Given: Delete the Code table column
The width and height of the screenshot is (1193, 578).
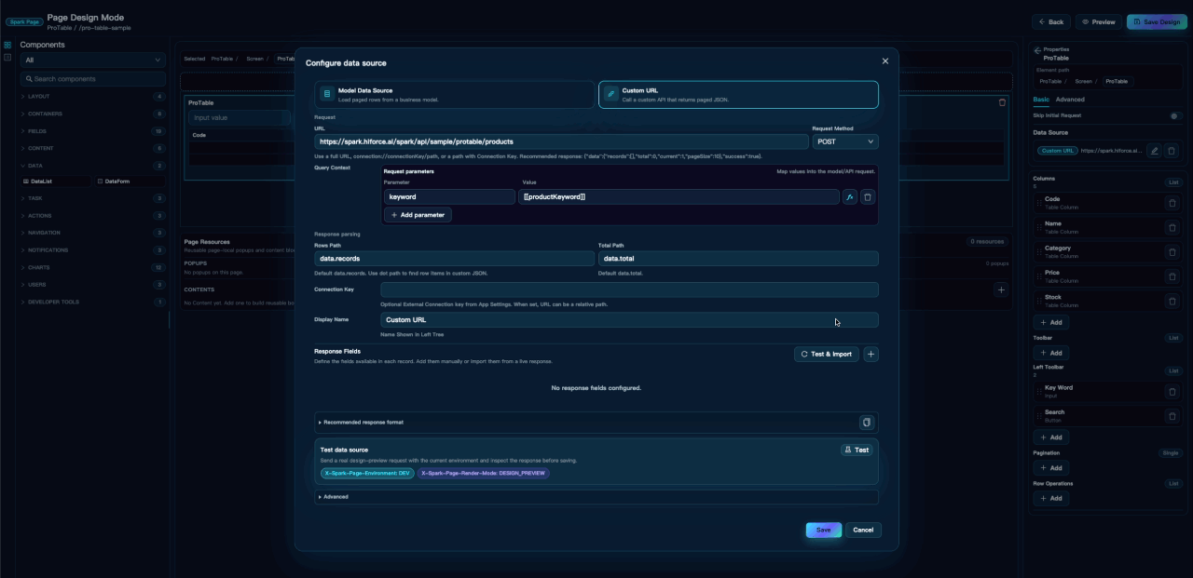Looking at the screenshot, I should (1172, 203).
